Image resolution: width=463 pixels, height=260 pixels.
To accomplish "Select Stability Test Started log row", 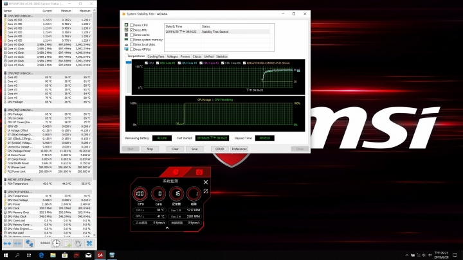I will [x=217, y=31].
